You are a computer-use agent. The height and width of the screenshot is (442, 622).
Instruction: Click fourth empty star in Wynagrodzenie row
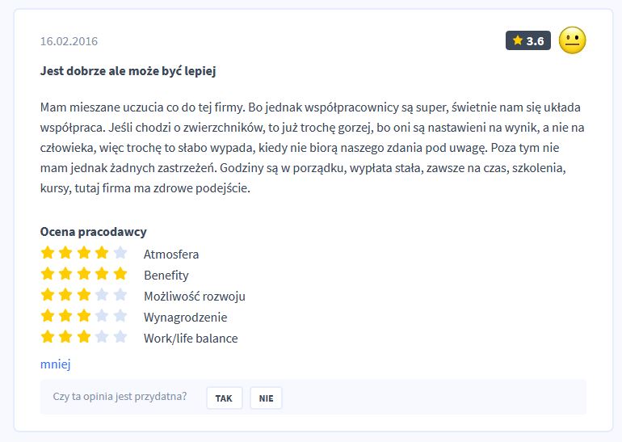point(102,316)
